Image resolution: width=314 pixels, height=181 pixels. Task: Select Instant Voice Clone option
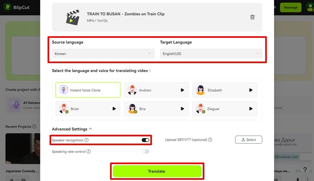88,90
